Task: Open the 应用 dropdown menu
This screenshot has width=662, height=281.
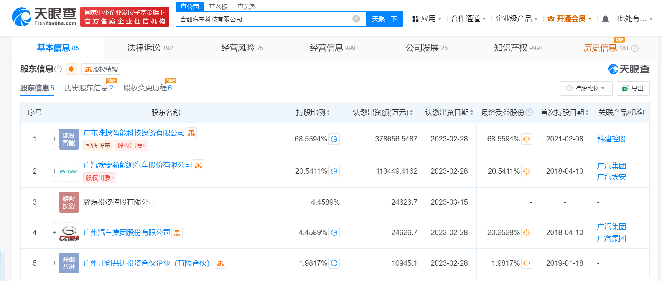Action: point(427,19)
